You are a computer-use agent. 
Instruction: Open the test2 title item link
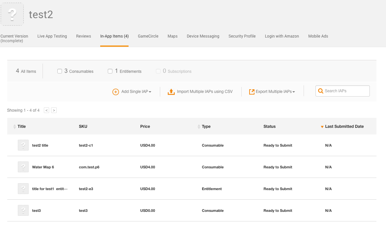(40, 145)
